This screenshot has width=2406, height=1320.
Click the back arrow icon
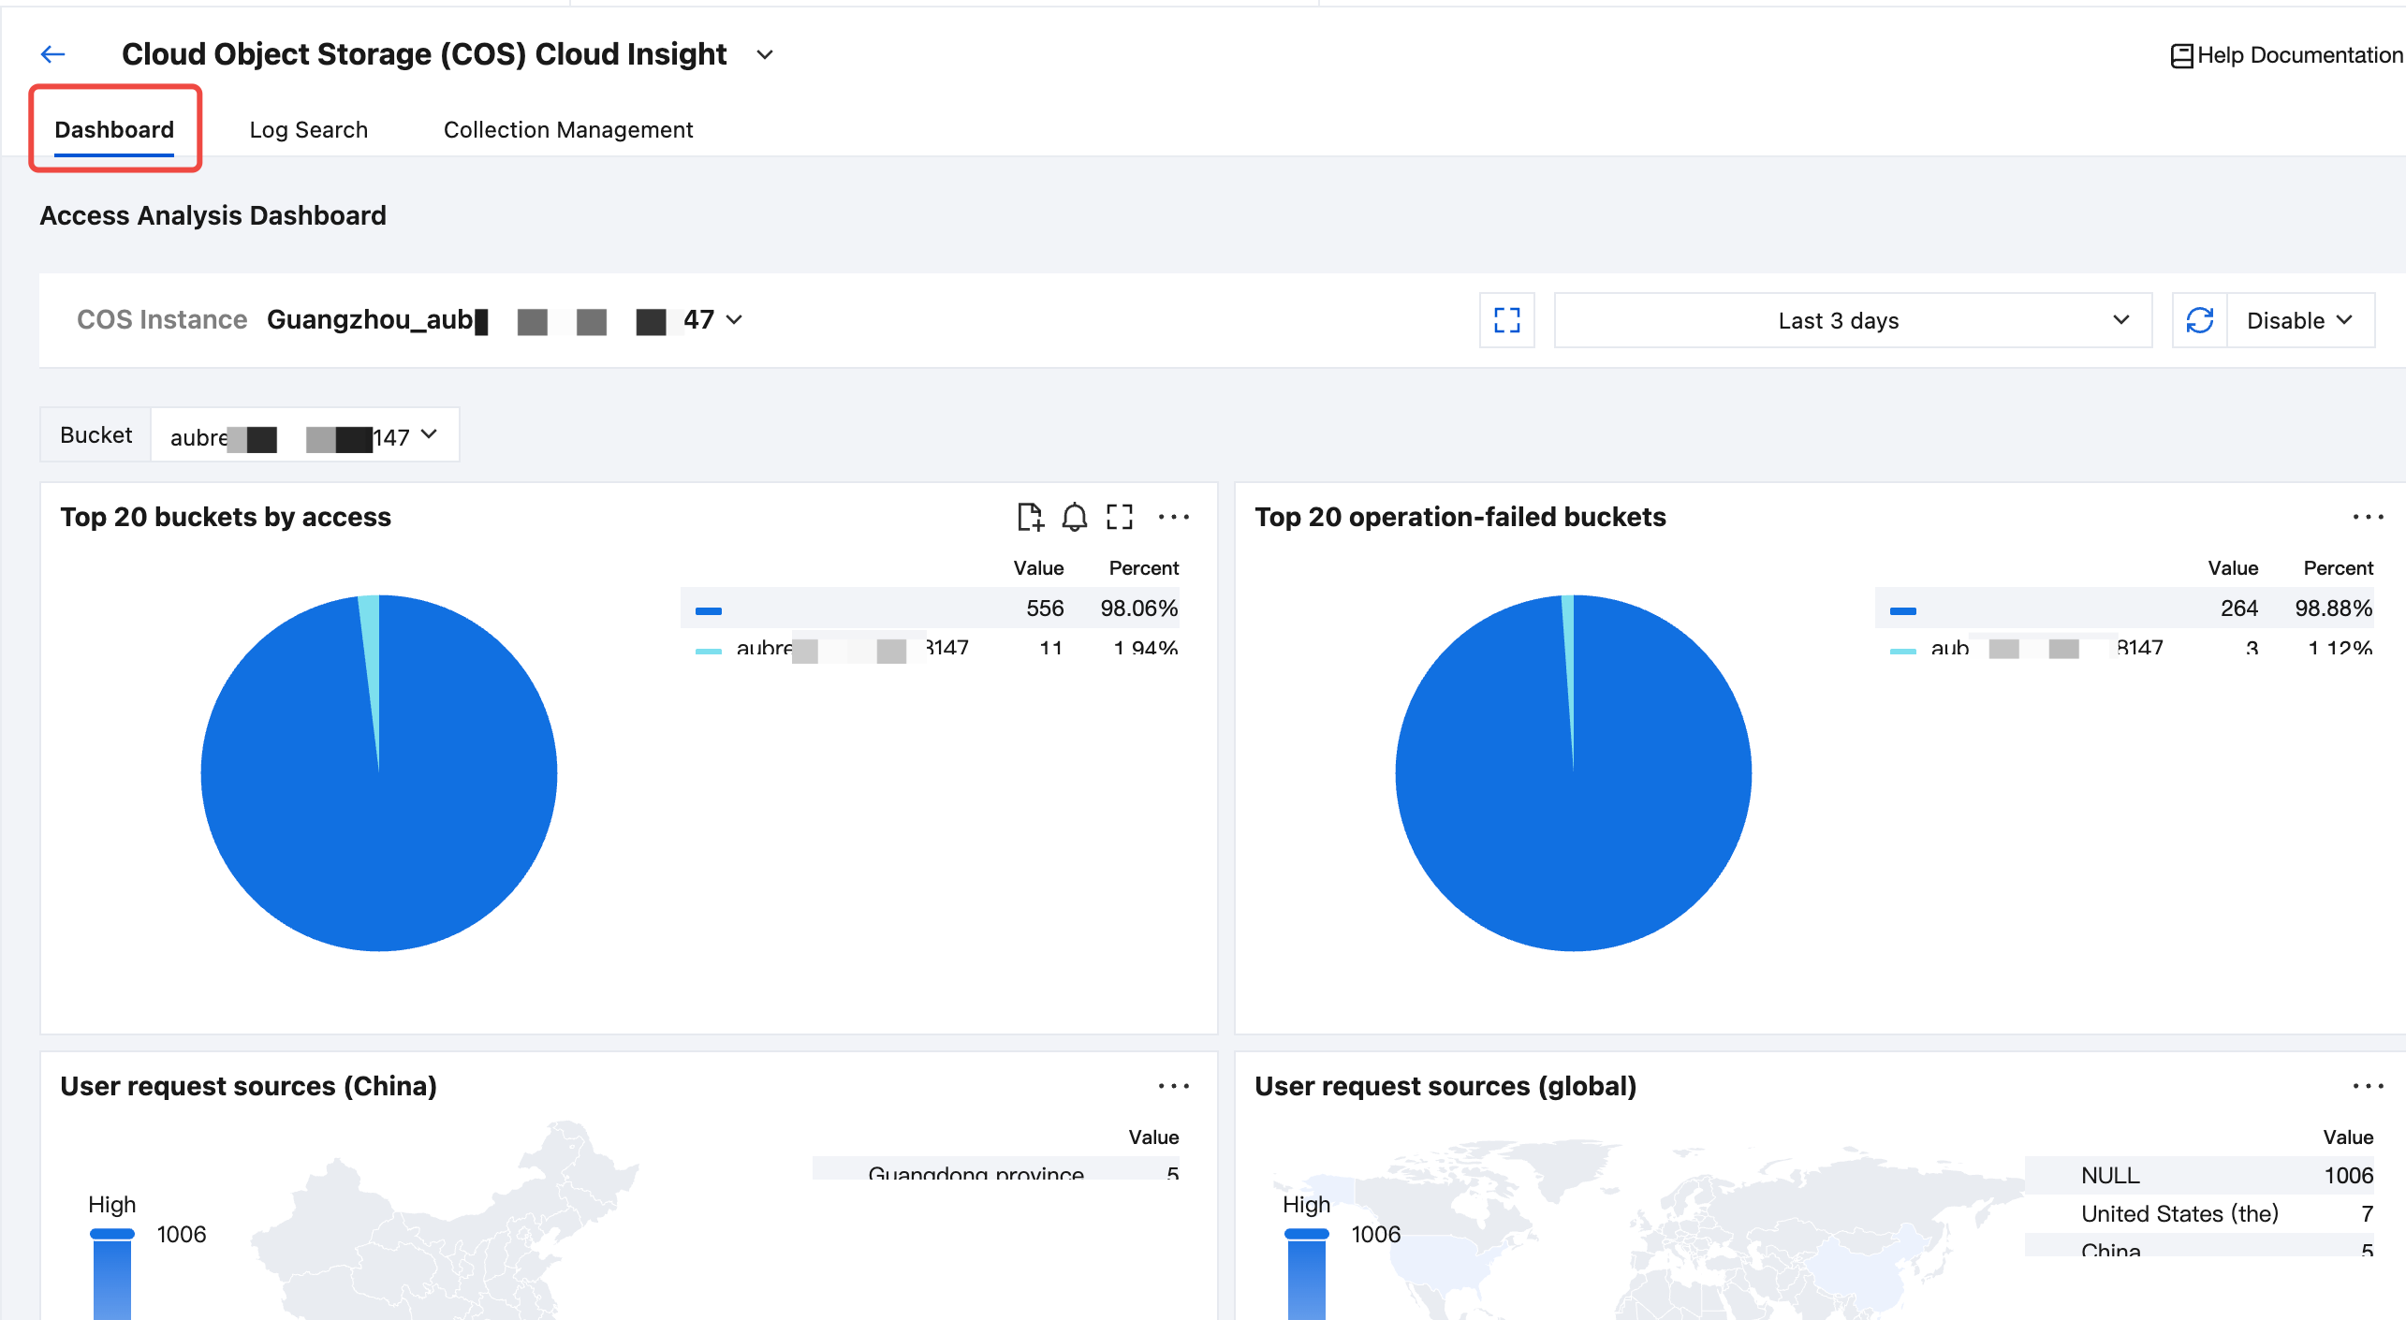(x=53, y=54)
